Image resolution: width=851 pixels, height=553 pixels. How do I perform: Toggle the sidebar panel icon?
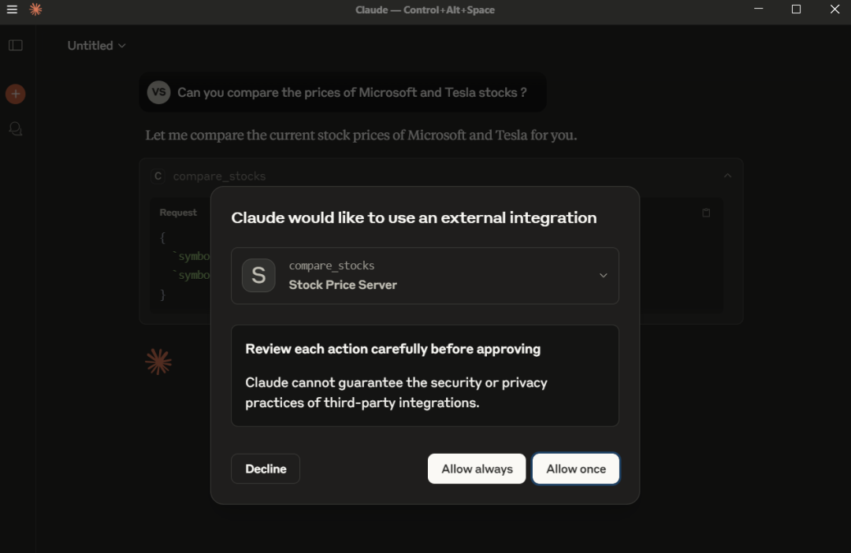pyautogui.click(x=16, y=45)
